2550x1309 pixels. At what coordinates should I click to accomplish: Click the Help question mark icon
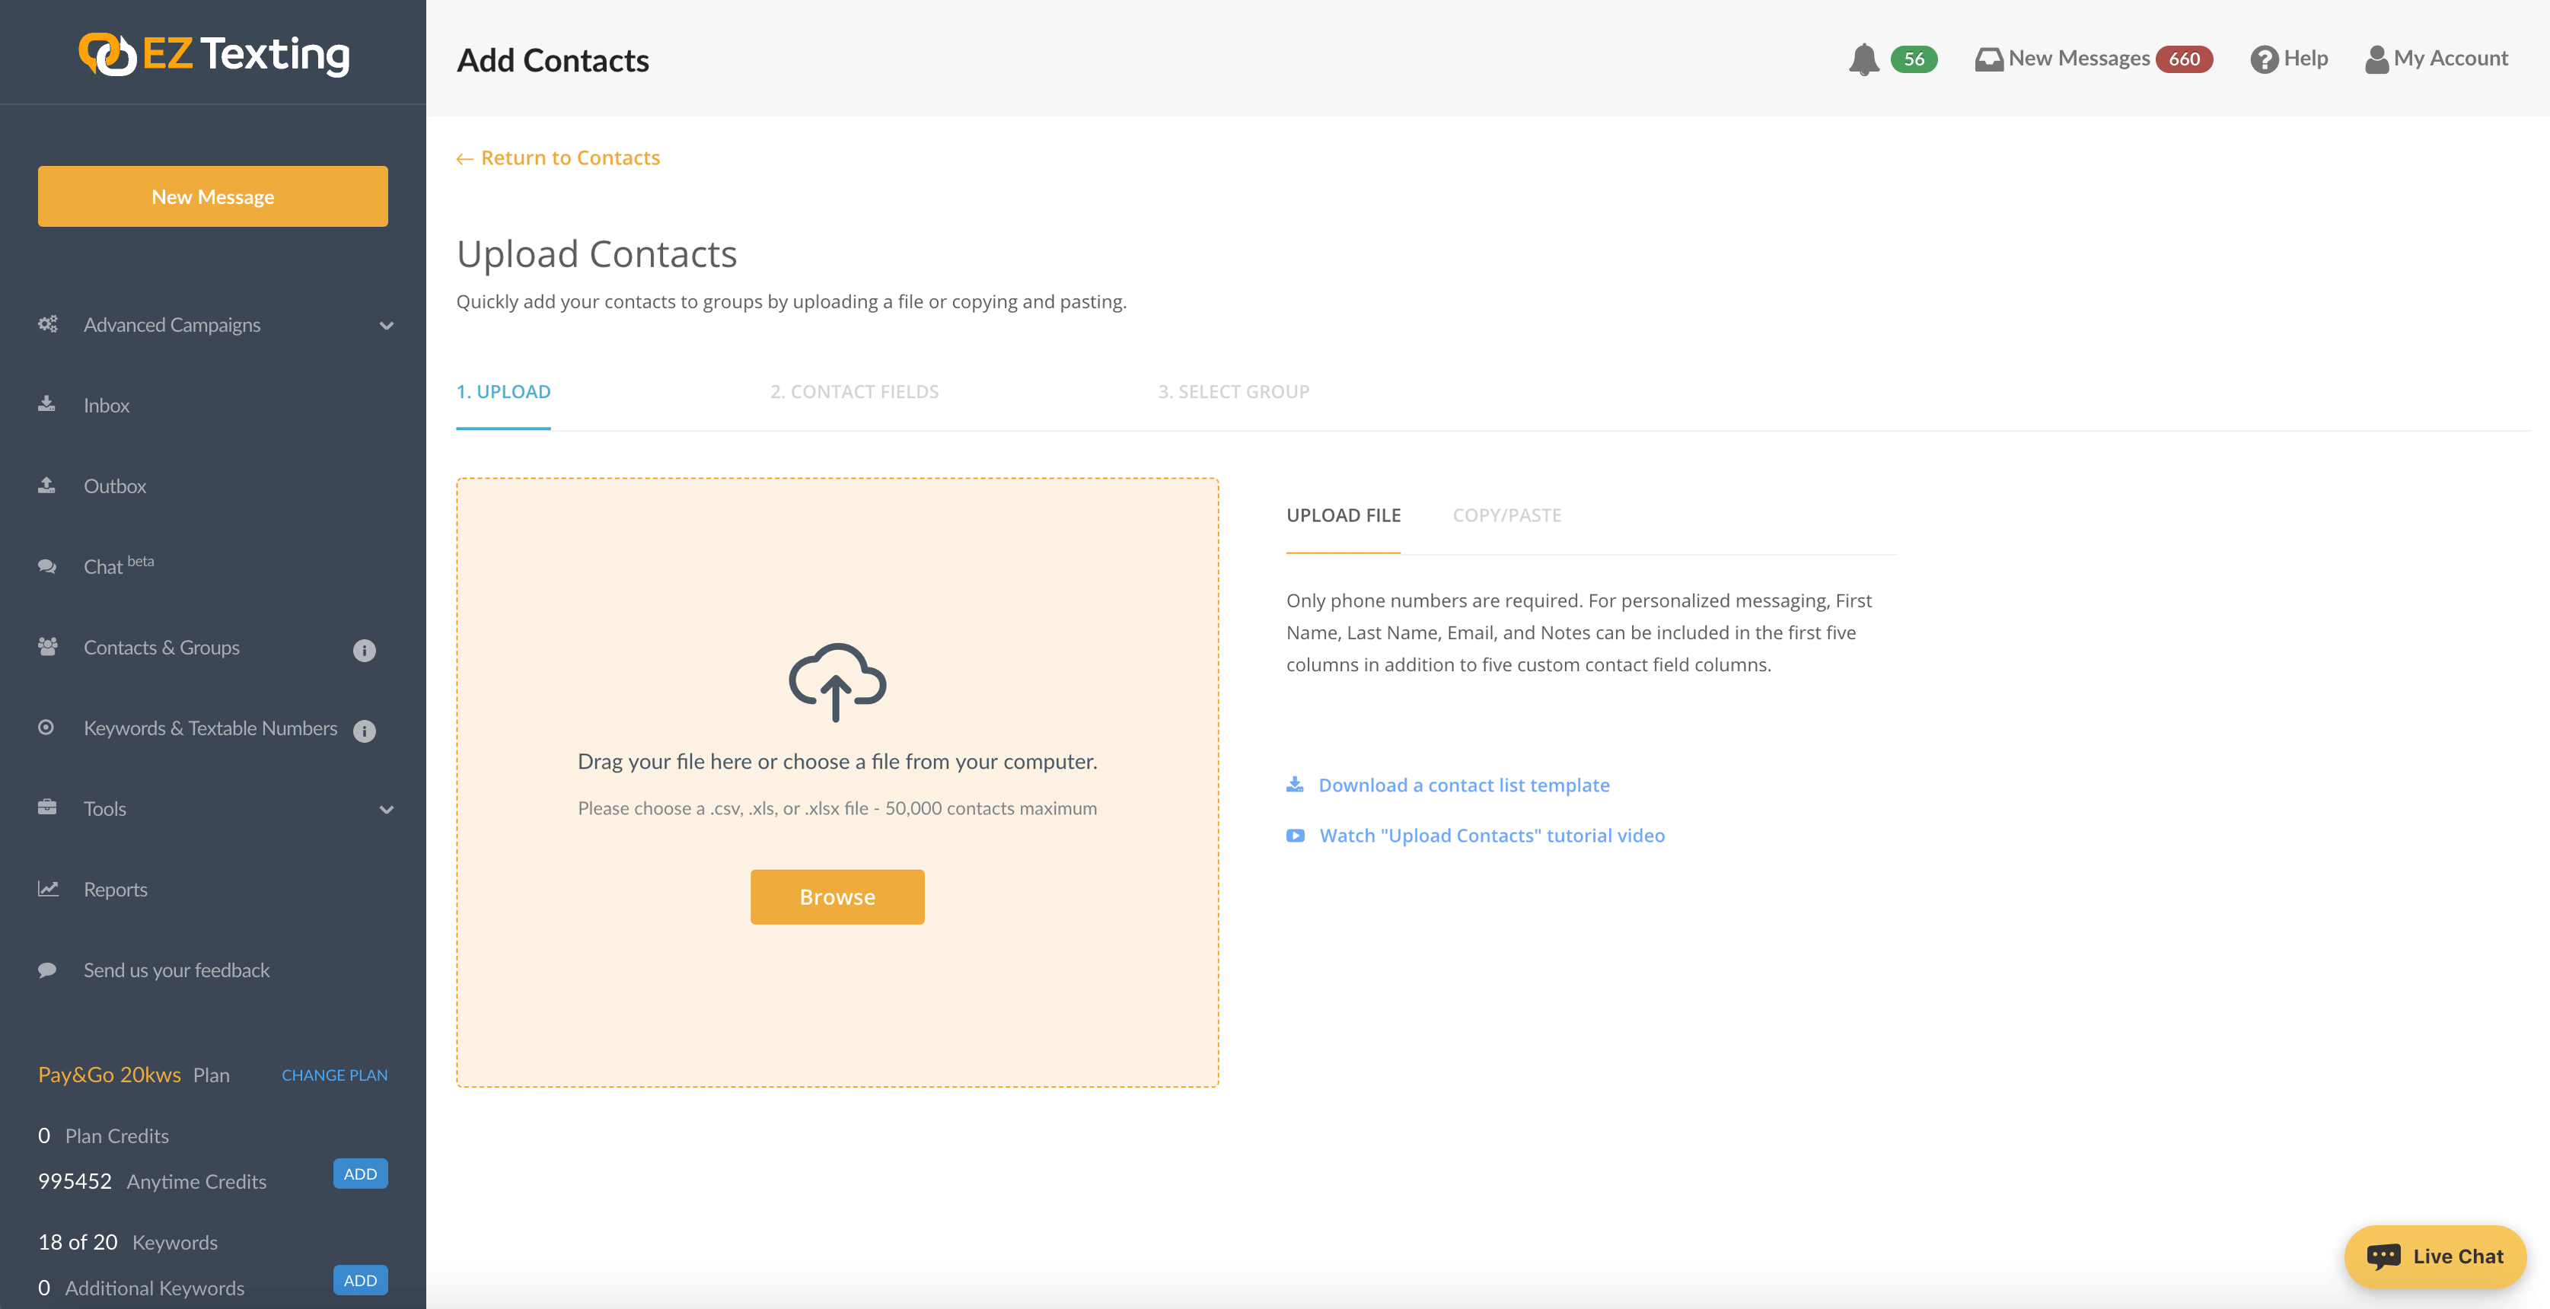(x=2263, y=59)
